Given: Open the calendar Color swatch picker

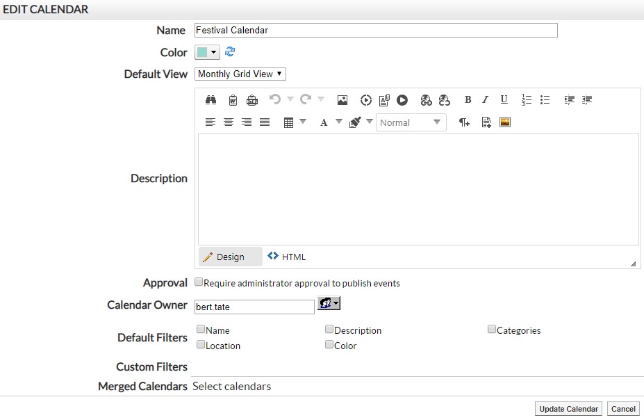Looking at the screenshot, I should [x=205, y=52].
